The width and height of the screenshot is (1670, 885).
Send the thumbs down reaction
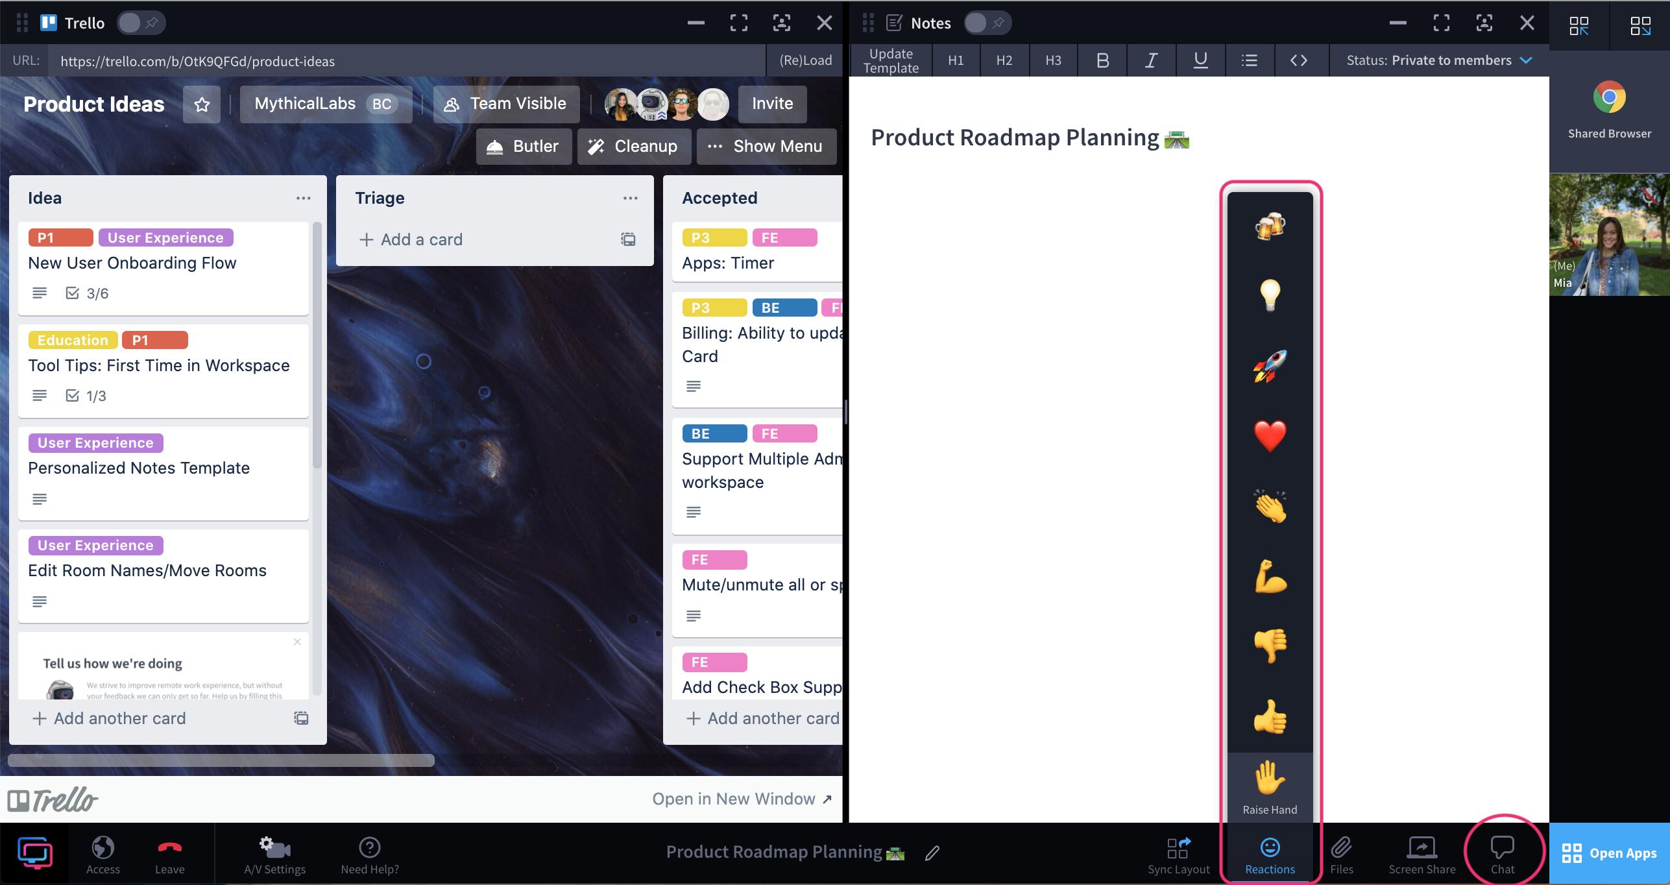(x=1270, y=646)
